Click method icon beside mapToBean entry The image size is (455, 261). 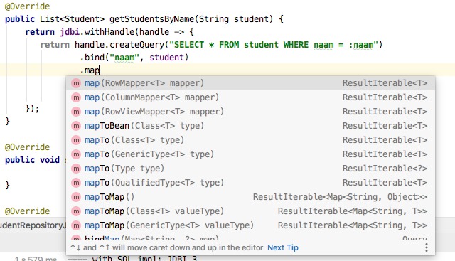point(76,126)
